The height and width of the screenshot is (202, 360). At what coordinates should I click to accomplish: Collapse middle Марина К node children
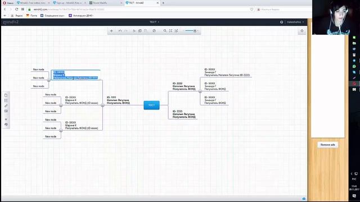tap(61, 105)
